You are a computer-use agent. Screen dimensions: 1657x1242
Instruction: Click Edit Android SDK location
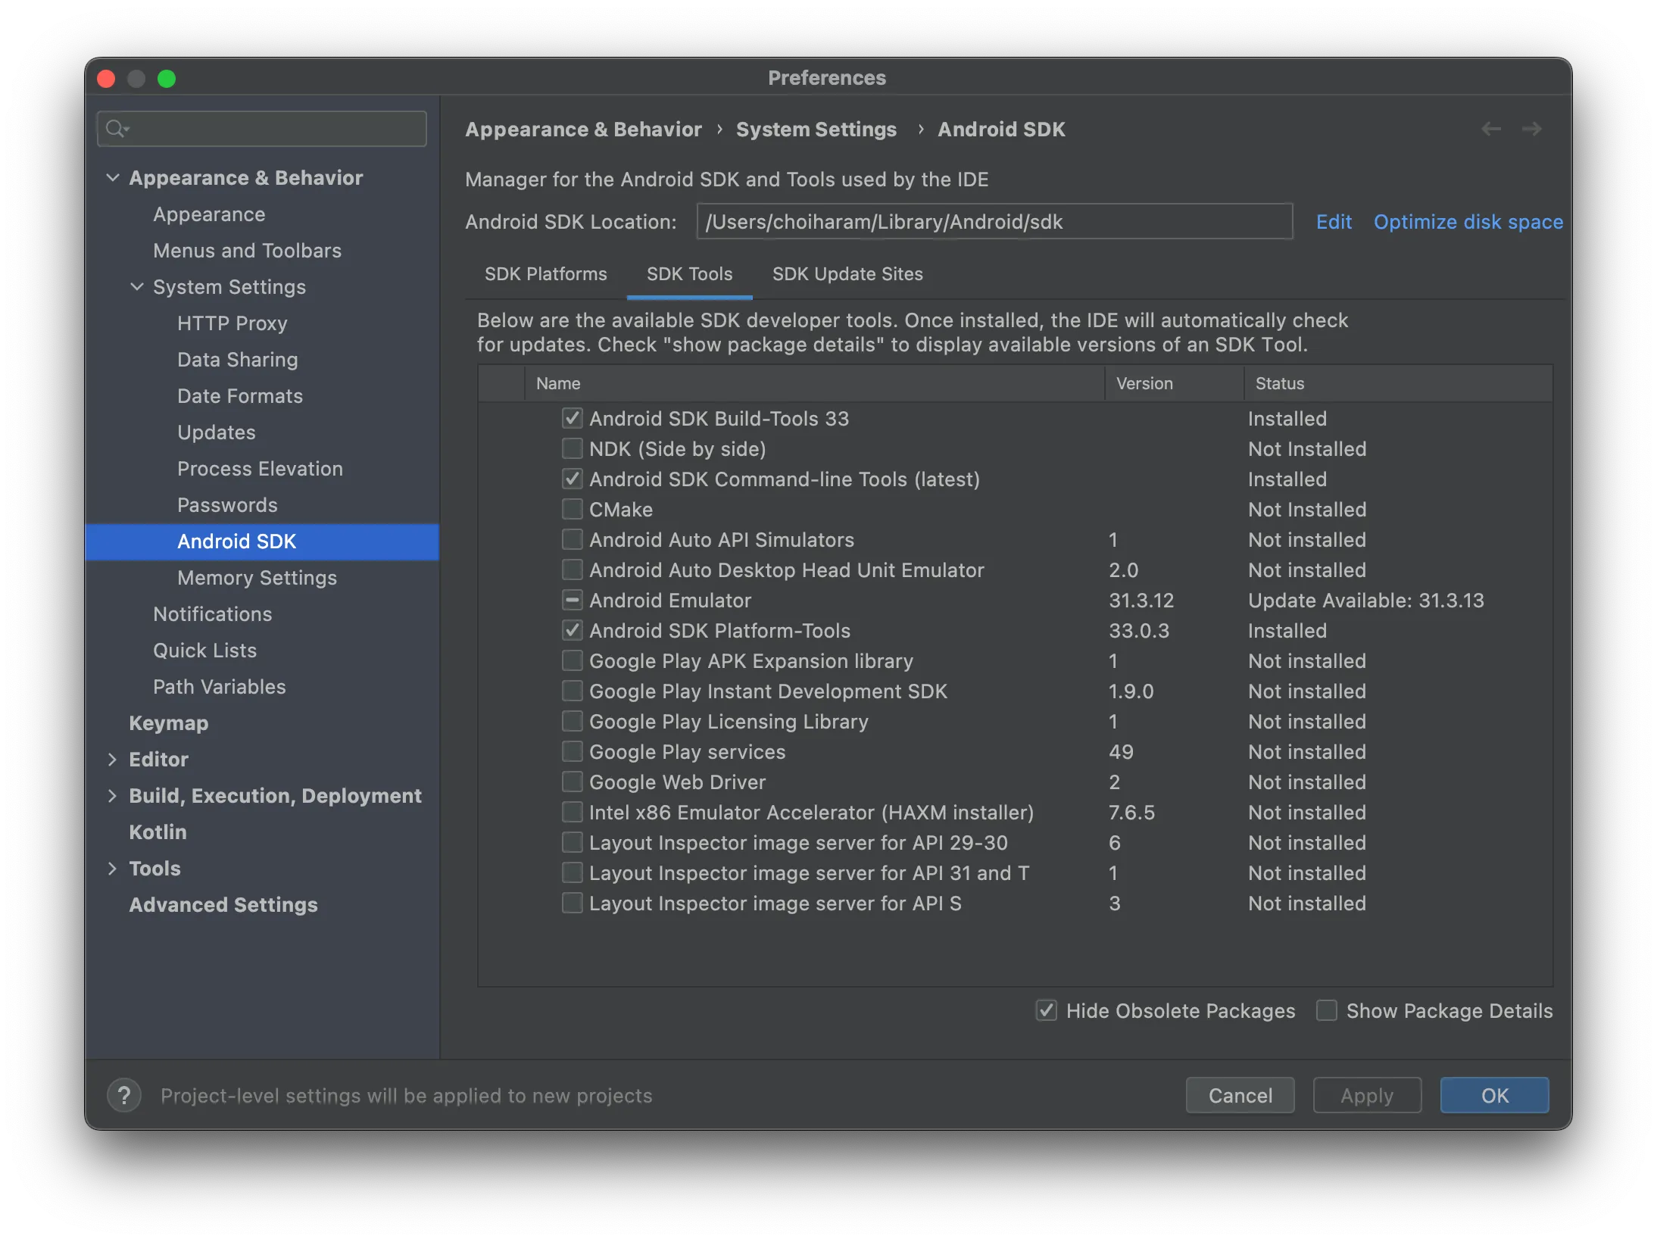click(x=1334, y=220)
